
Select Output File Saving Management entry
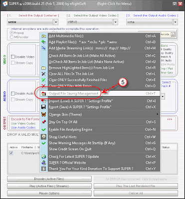tap(100, 94)
